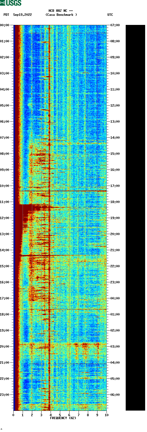
Task: Click the 17:00 PDT time label
Action: coord(5,298)
